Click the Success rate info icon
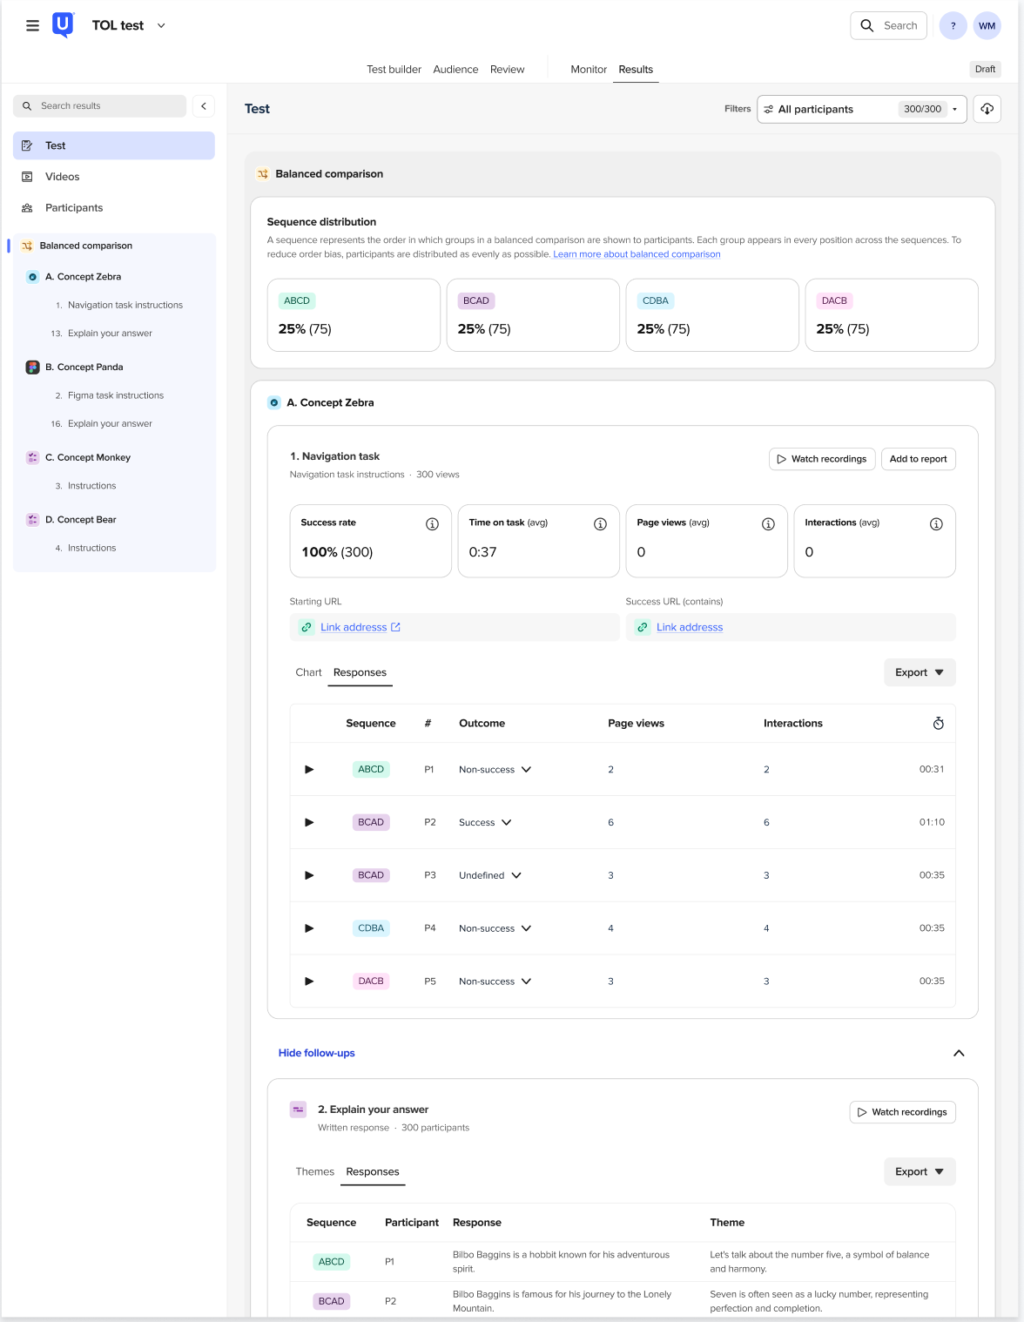The image size is (1024, 1322). click(x=432, y=523)
